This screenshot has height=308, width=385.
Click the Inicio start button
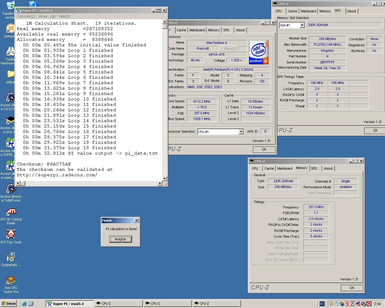point(9,303)
